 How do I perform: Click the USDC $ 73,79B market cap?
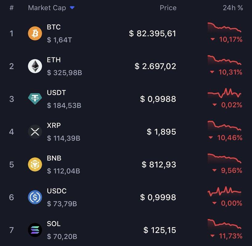coord(62,204)
